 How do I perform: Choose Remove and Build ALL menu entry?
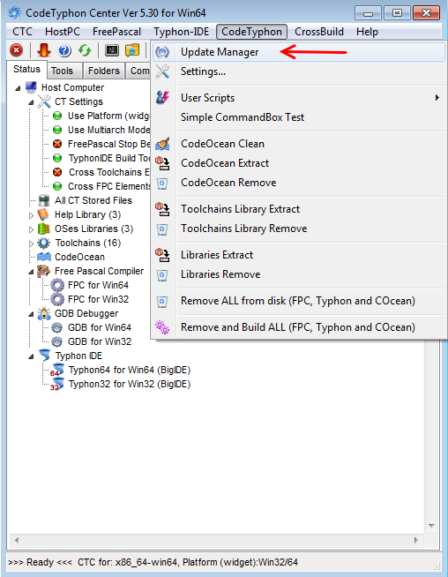[299, 327]
